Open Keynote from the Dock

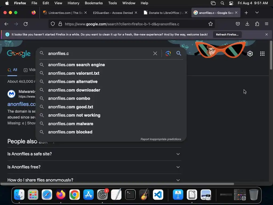(178, 195)
